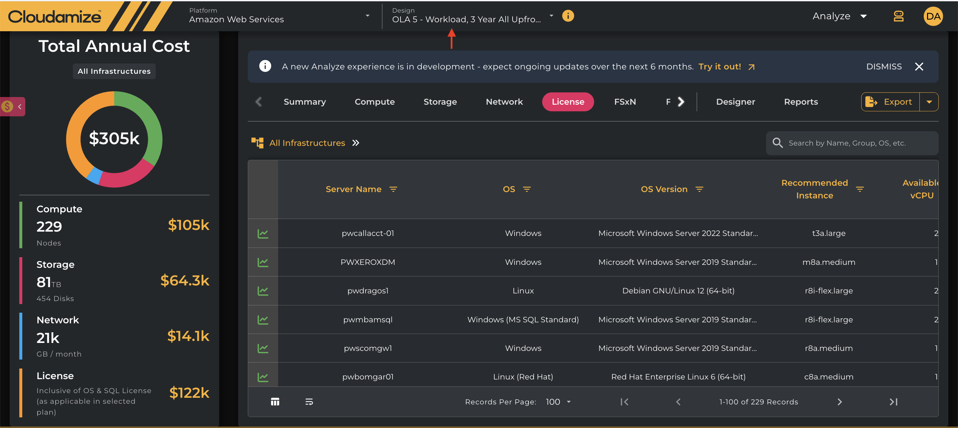Filter the OS Version column
Image resolution: width=958 pixels, height=428 pixels.
coord(699,189)
